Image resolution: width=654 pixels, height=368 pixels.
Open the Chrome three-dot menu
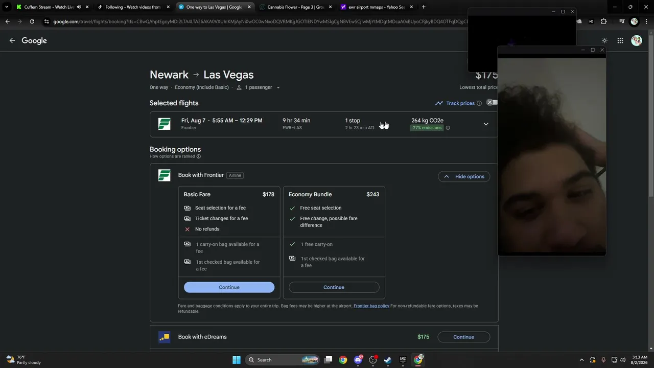coord(646,21)
